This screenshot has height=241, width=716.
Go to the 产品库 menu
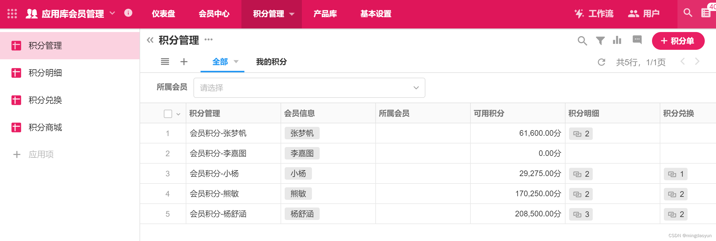(325, 14)
